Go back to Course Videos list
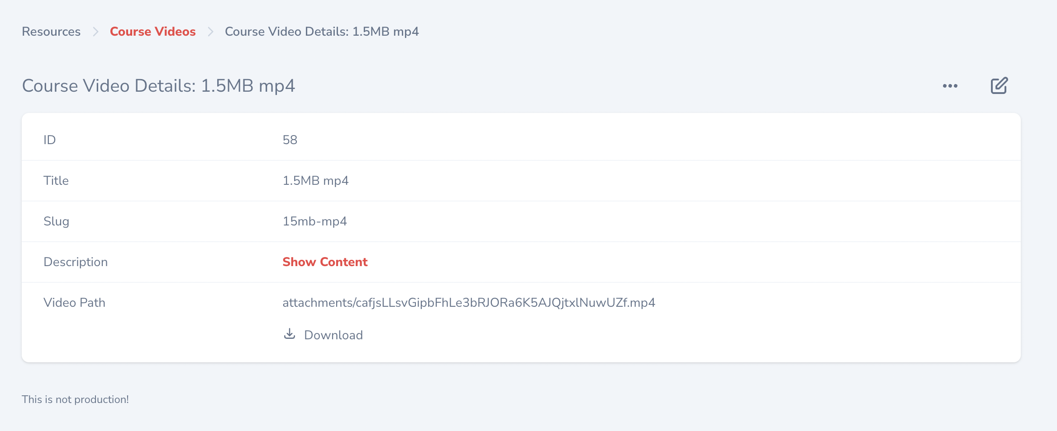 [x=153, y=32]
